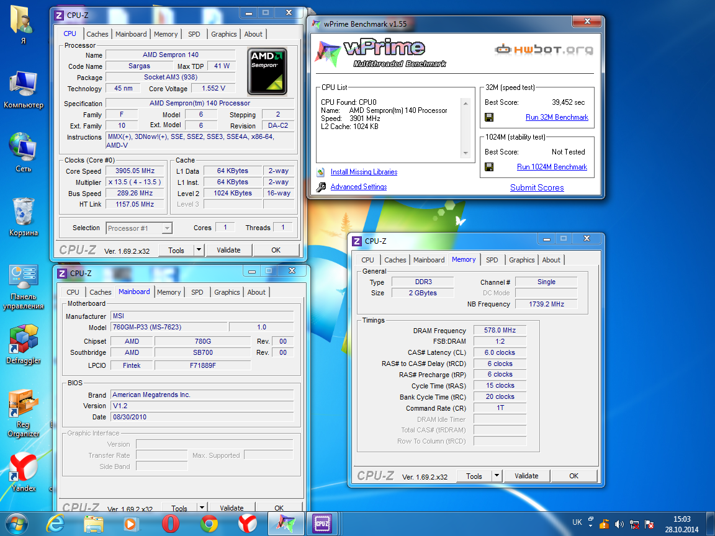Switch to CPU-Z taskbar button

point(322,524)
